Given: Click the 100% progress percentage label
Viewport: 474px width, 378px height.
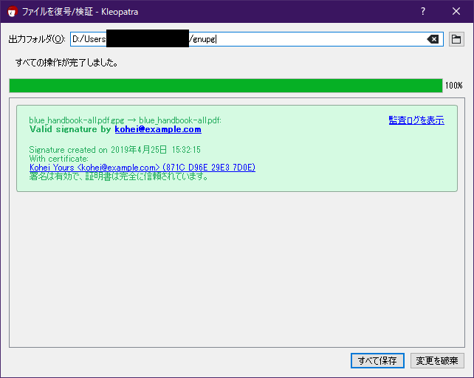Looking at the screenshot, I should (453, 86).
